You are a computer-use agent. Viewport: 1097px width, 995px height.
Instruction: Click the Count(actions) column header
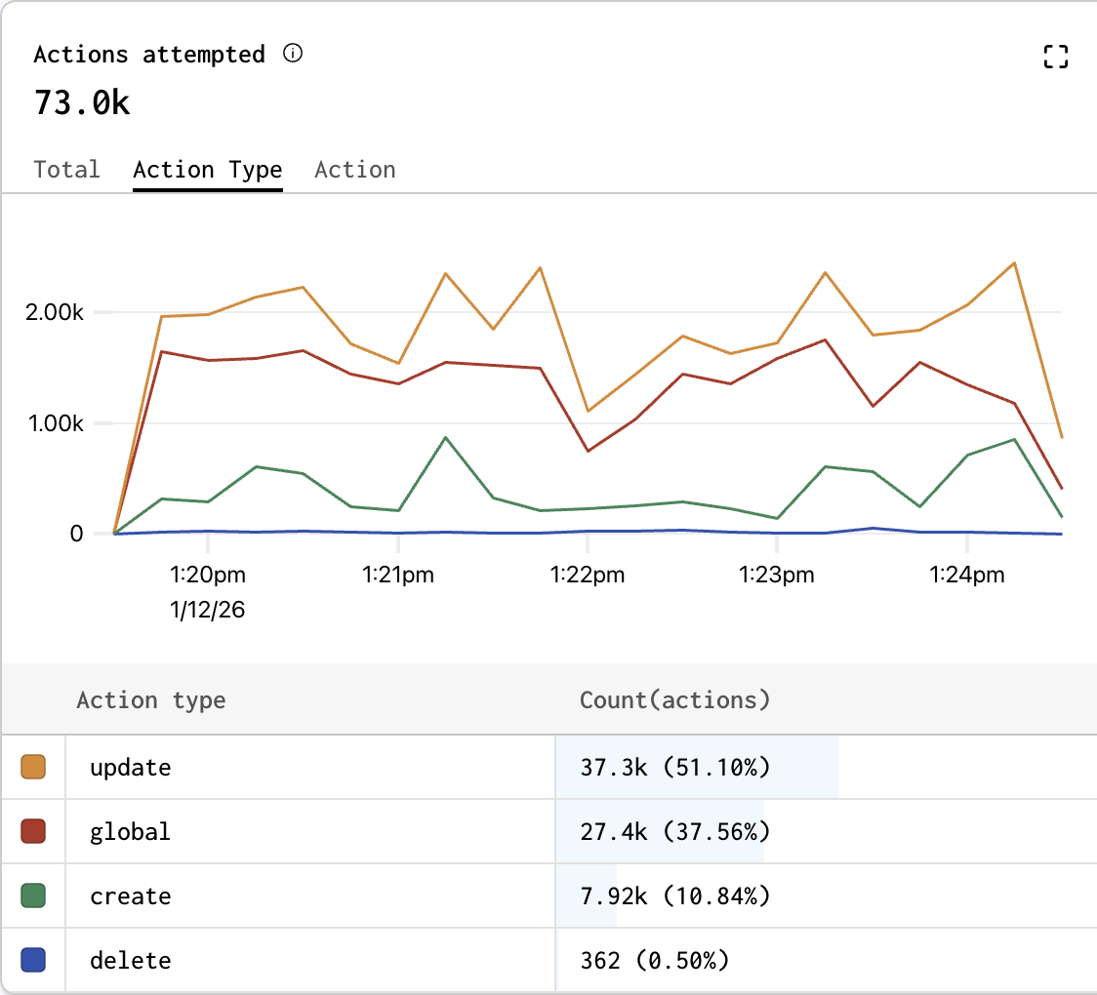pos(675,700)
